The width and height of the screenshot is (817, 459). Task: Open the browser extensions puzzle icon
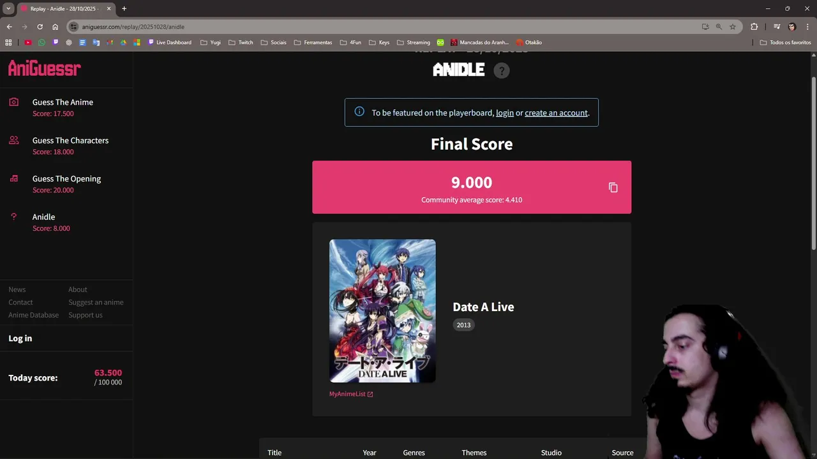click(x=754, y=27)
